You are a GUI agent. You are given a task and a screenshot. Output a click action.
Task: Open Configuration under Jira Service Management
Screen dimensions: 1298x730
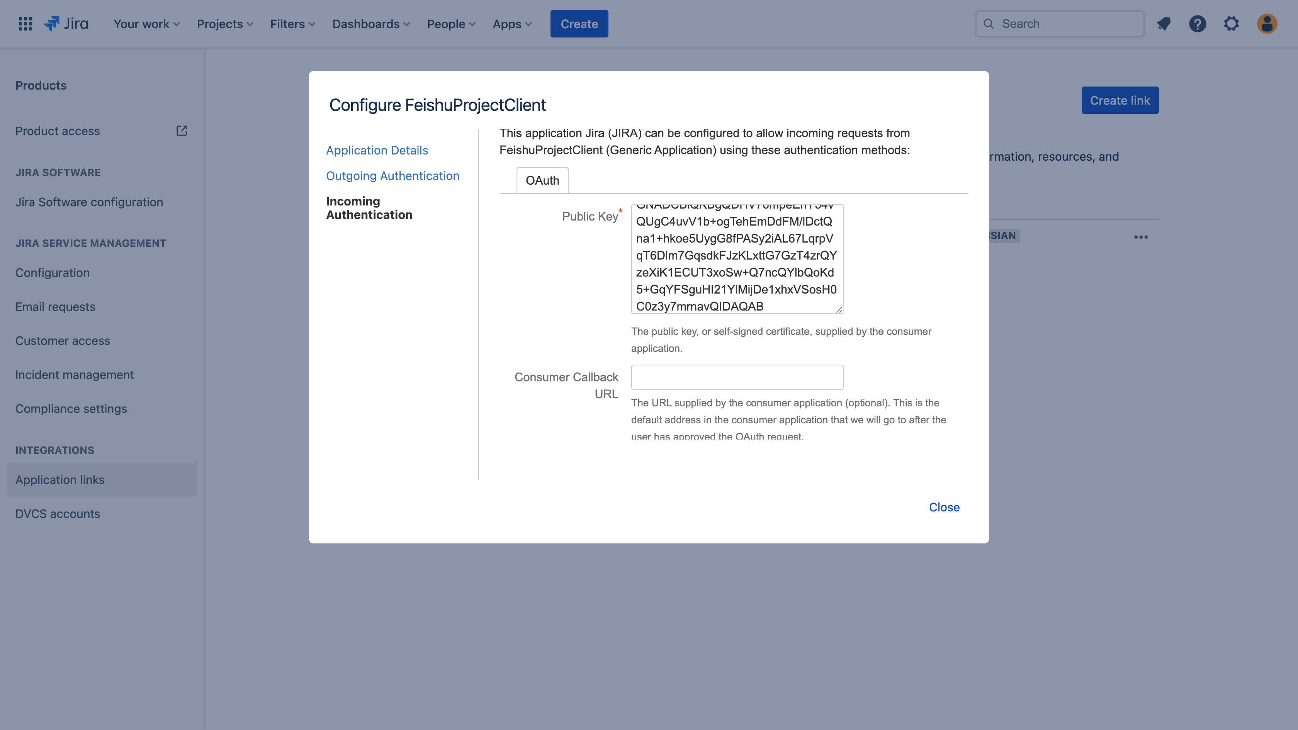(x=53, y=273)
